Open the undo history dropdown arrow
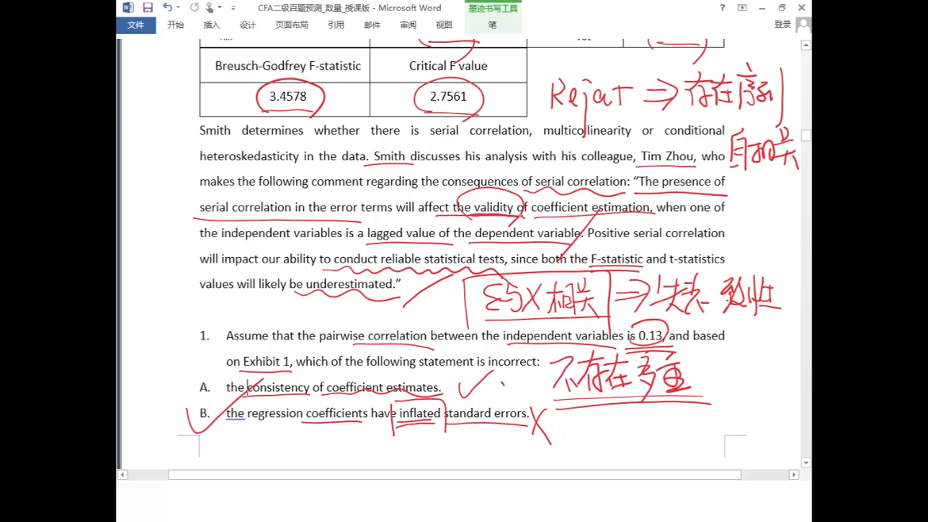Image resolution: width=928 pixels, height=522 pixels. [x=178, y=8]
